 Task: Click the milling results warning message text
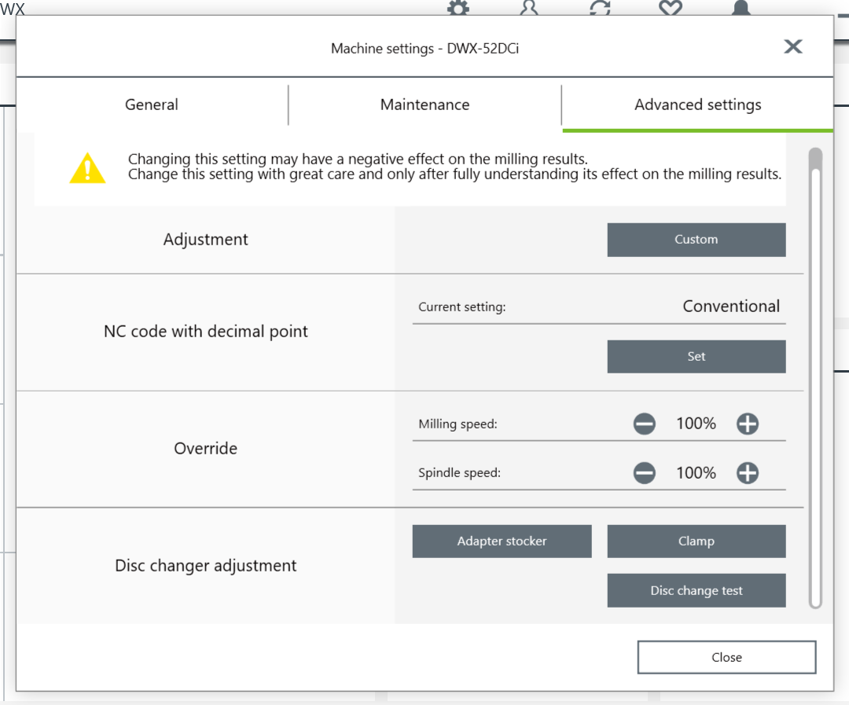click(455, 167)
